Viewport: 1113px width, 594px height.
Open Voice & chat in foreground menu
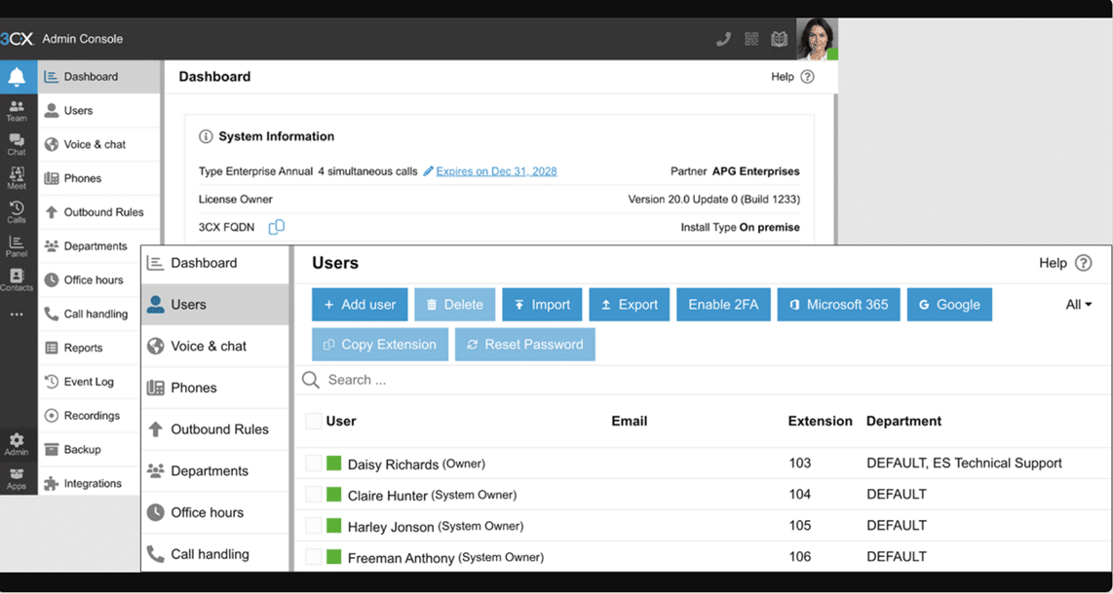[x=208, y=346]
